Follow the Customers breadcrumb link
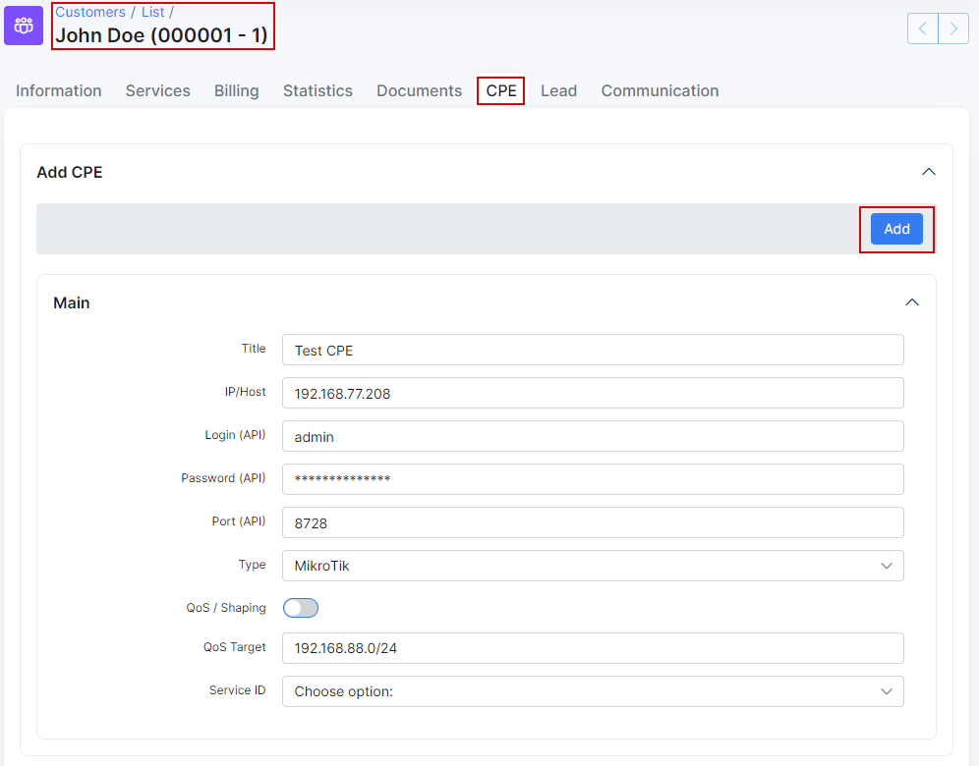Image resolution: width=979 pixels, height=766 pixels. point(90,12)
